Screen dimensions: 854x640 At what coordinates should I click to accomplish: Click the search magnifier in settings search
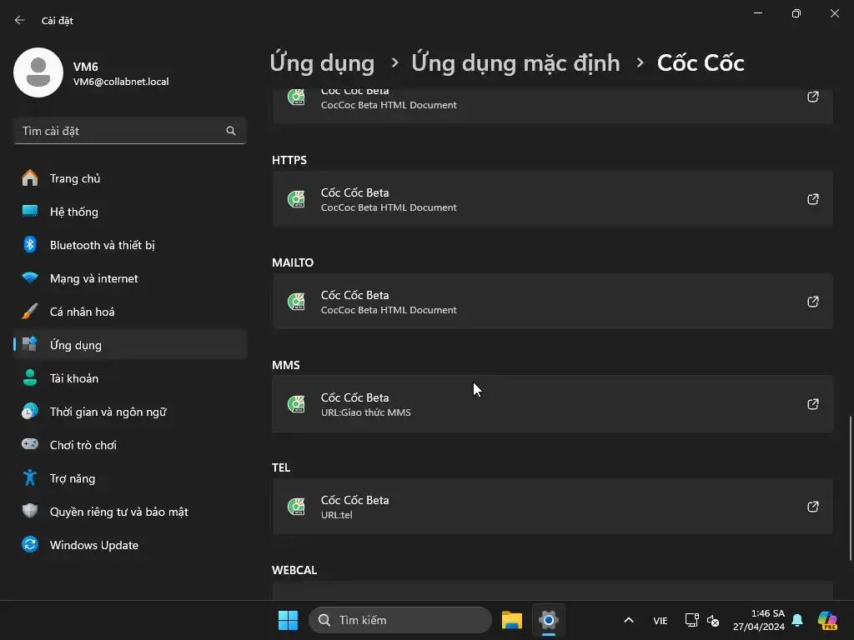coord(231,131)
